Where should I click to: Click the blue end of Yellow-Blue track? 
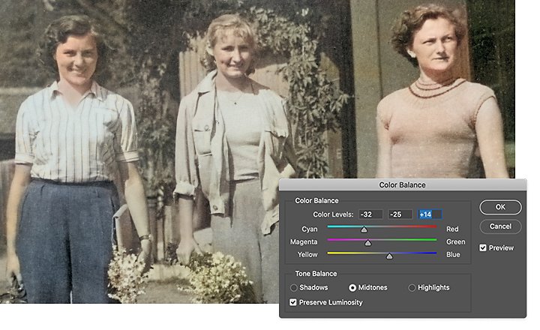(433, 253)
